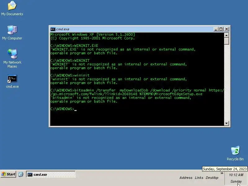Click the C:\WINDOWS>wininit lowercase line

[x=70, y=75]
